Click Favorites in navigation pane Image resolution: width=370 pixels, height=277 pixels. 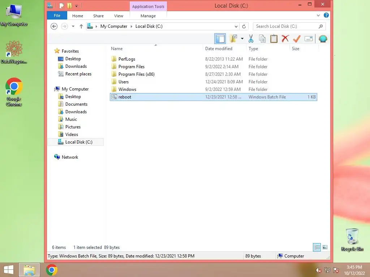point(70,51)
